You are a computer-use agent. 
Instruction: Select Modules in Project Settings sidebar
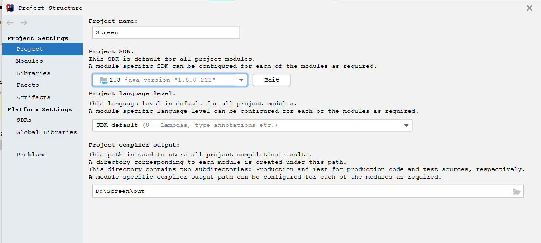pyautogui.click(x=29, y=61)
